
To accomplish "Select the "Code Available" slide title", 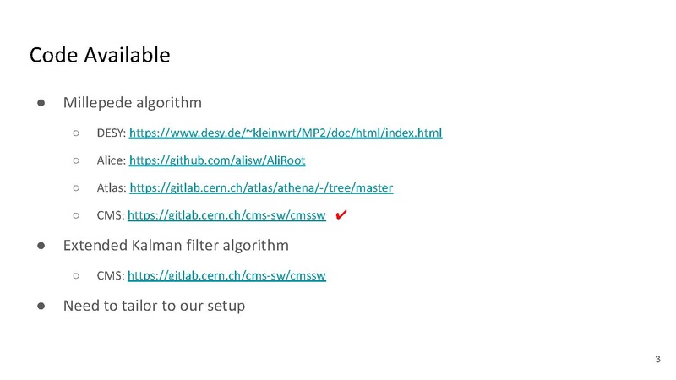I will click(100, 55).
